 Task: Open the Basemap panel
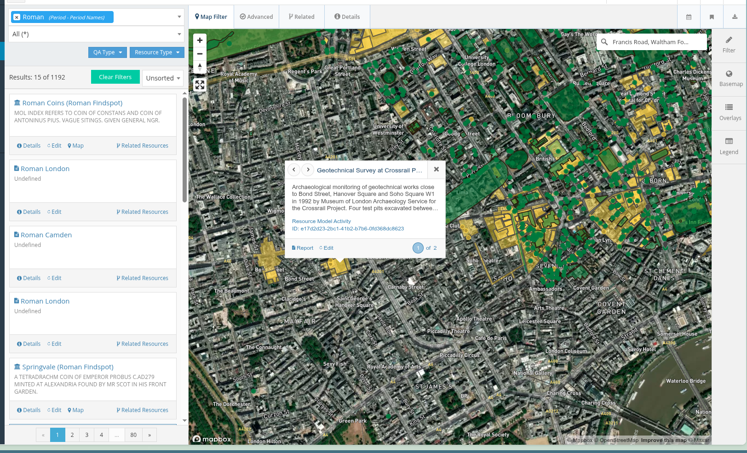click(730, 79)
